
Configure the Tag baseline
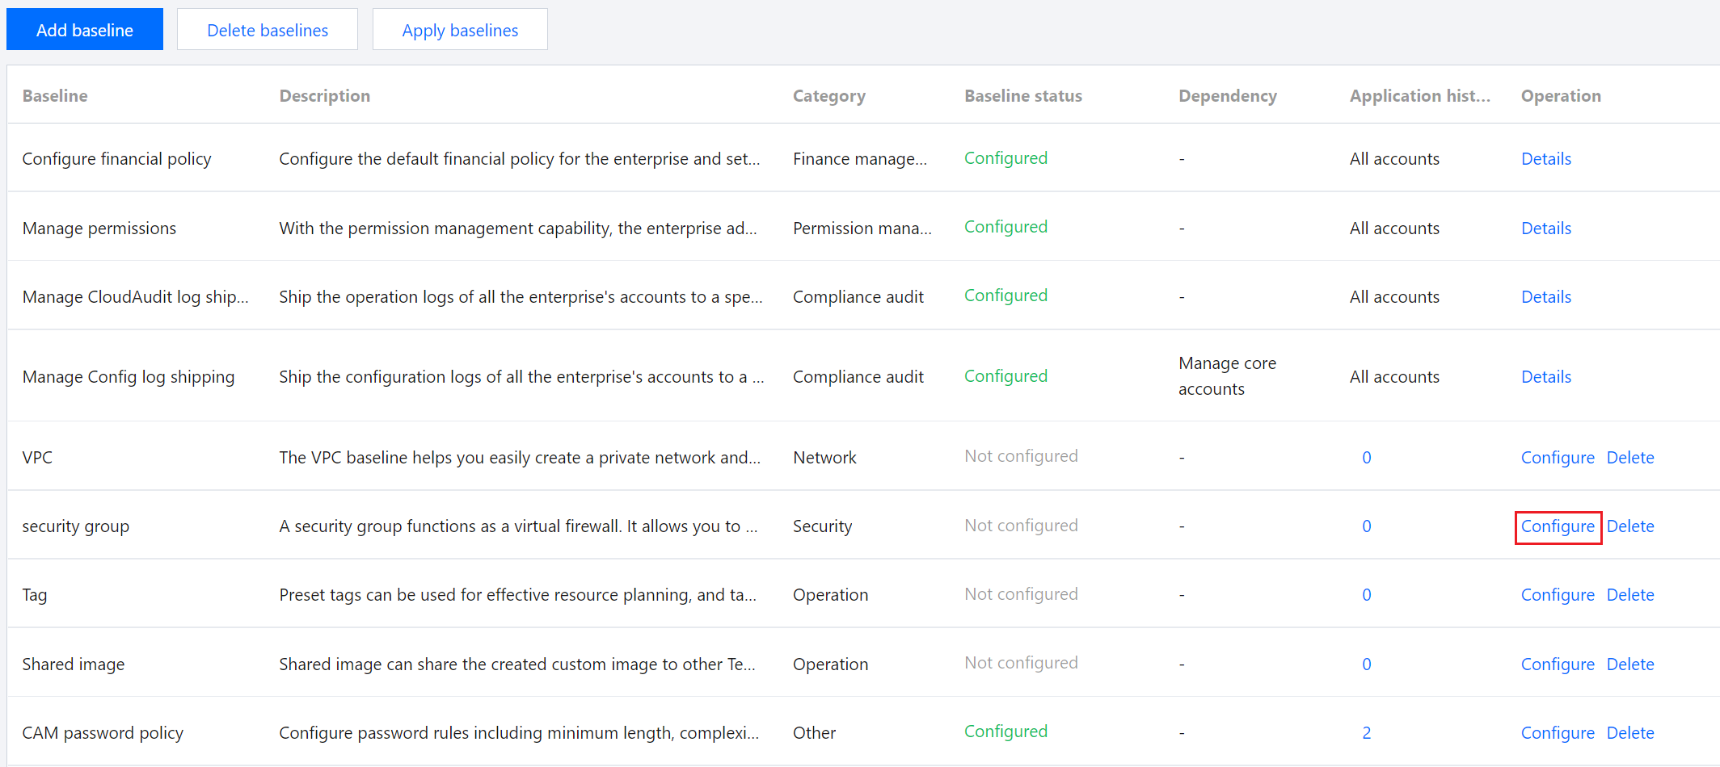[1557, 595]
